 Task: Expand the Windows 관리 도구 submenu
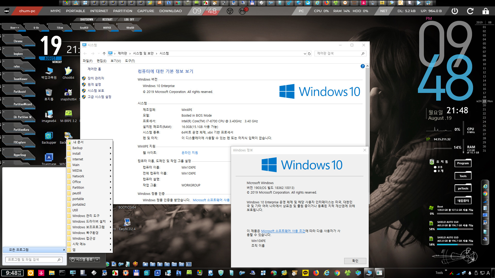(x=89, y=216)
